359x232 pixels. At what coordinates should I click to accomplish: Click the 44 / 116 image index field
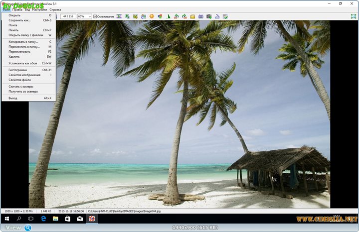tap(68, 16)
